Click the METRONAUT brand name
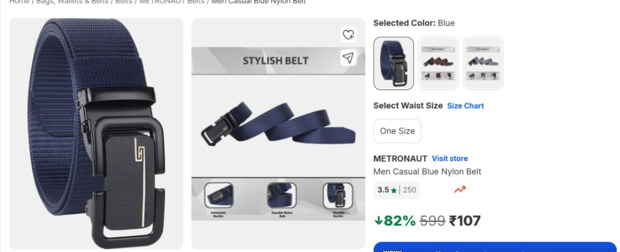Screen dimensions: 620x252 (x=400, y=159)
